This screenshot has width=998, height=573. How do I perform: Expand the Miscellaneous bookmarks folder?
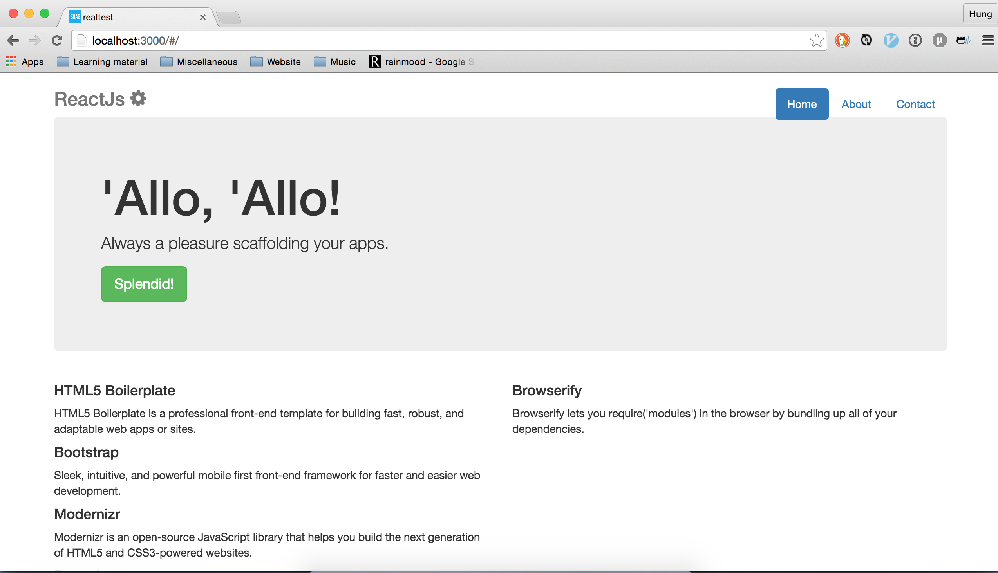[x=199, y=62]
